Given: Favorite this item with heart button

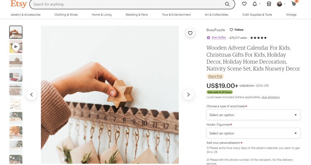Looking at the screenshot, I should click(x=190, y=33).
